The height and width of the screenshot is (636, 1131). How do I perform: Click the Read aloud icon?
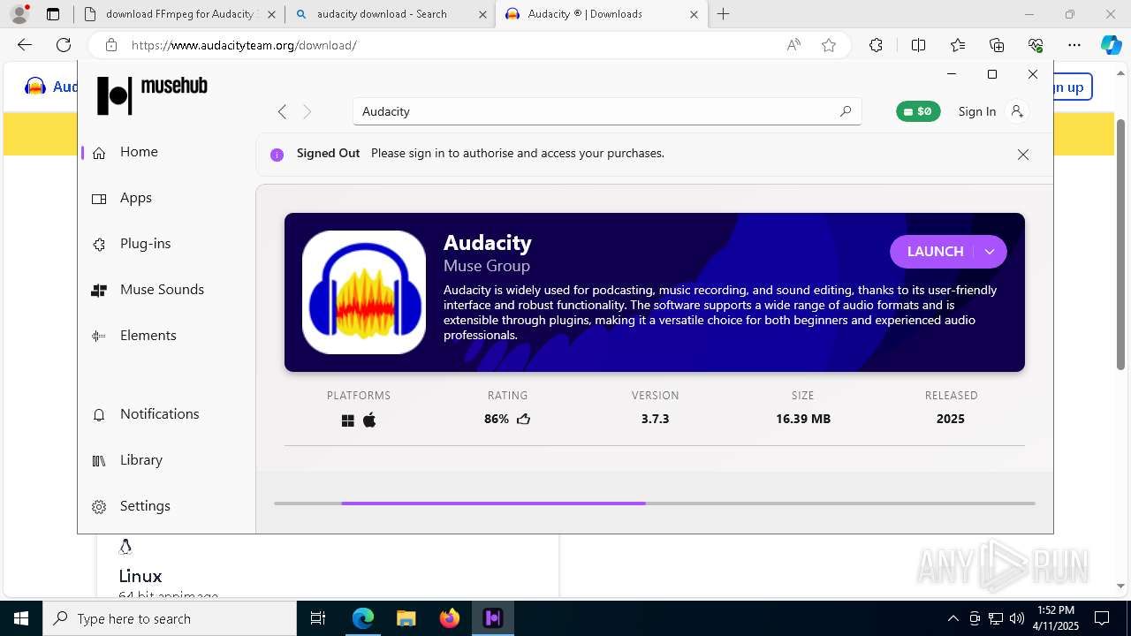pyautogui.click(x=793, y=45)
